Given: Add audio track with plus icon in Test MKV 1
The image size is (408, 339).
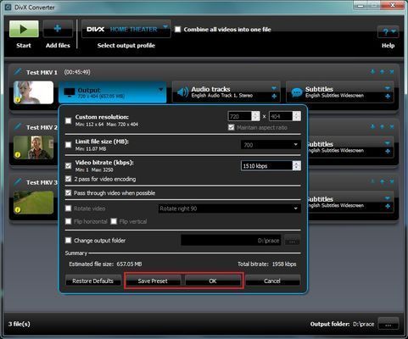Looking at the screenshot, I should coord(274,97).
